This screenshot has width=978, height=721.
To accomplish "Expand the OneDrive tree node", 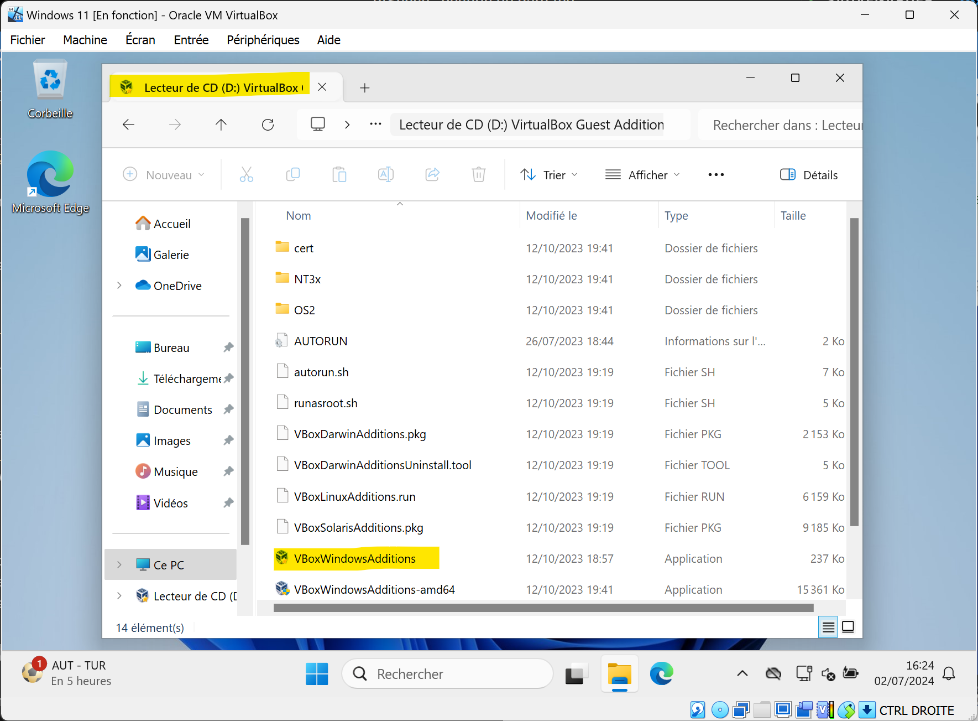I will point(119,286).
